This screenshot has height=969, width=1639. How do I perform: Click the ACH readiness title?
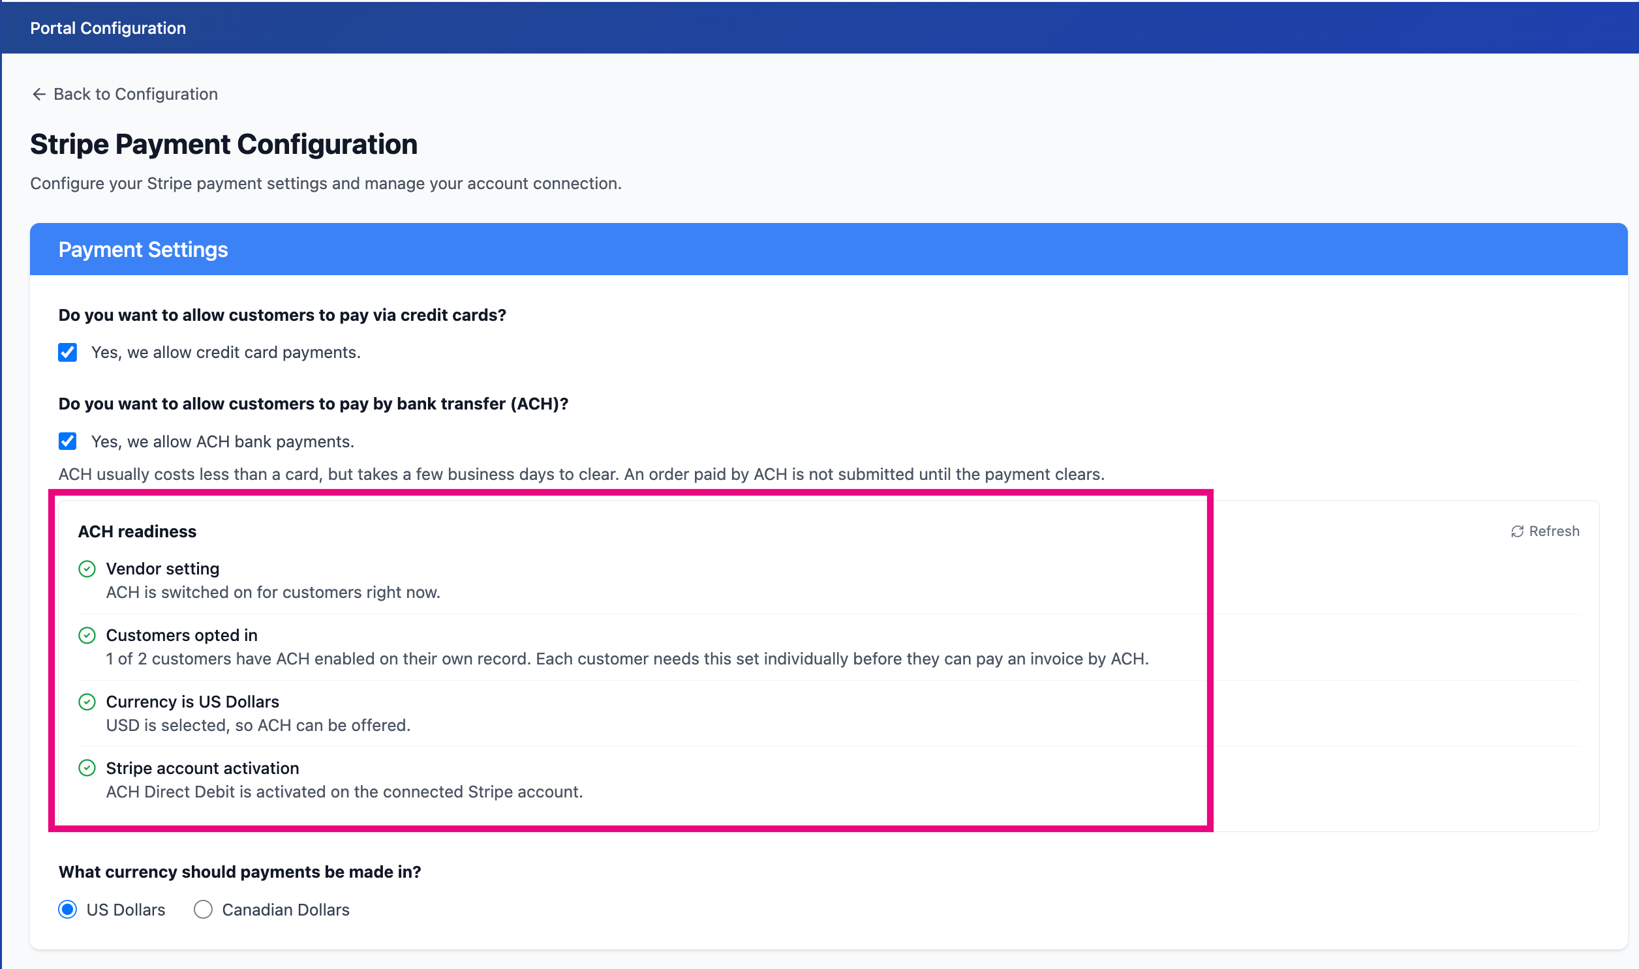tap(137, 531)
